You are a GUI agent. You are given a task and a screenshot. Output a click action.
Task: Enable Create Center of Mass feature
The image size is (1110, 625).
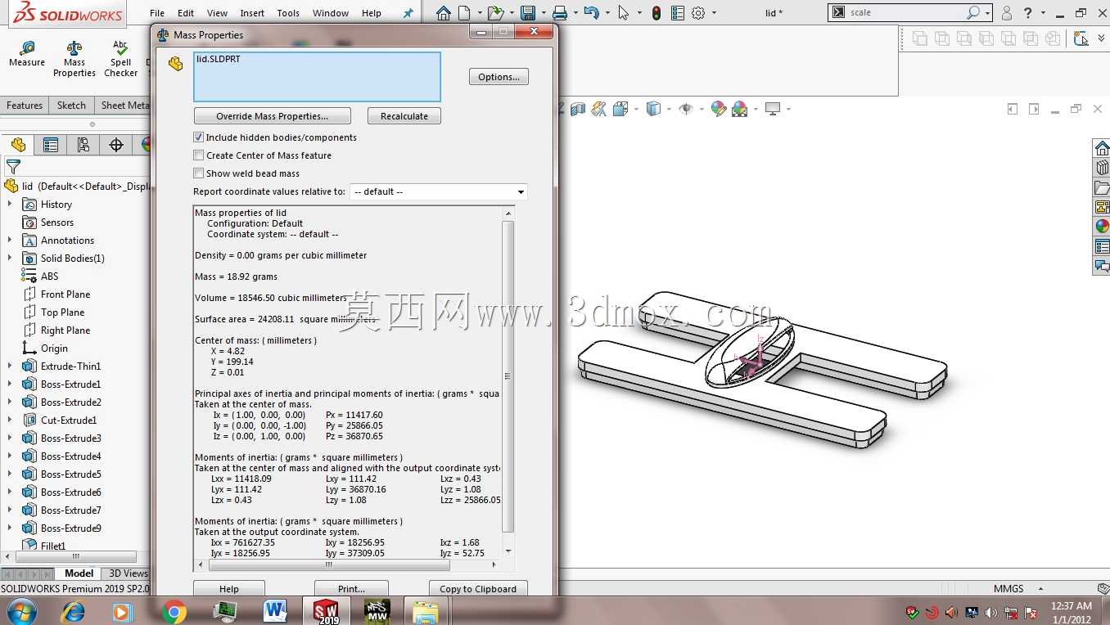198,155
